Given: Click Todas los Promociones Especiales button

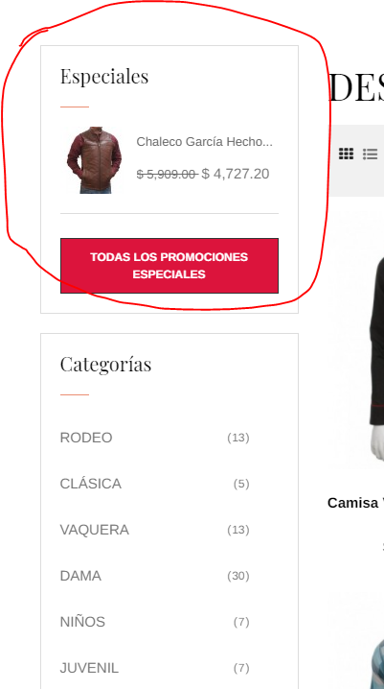Looking at the screenshot, I should pos(169,266).
